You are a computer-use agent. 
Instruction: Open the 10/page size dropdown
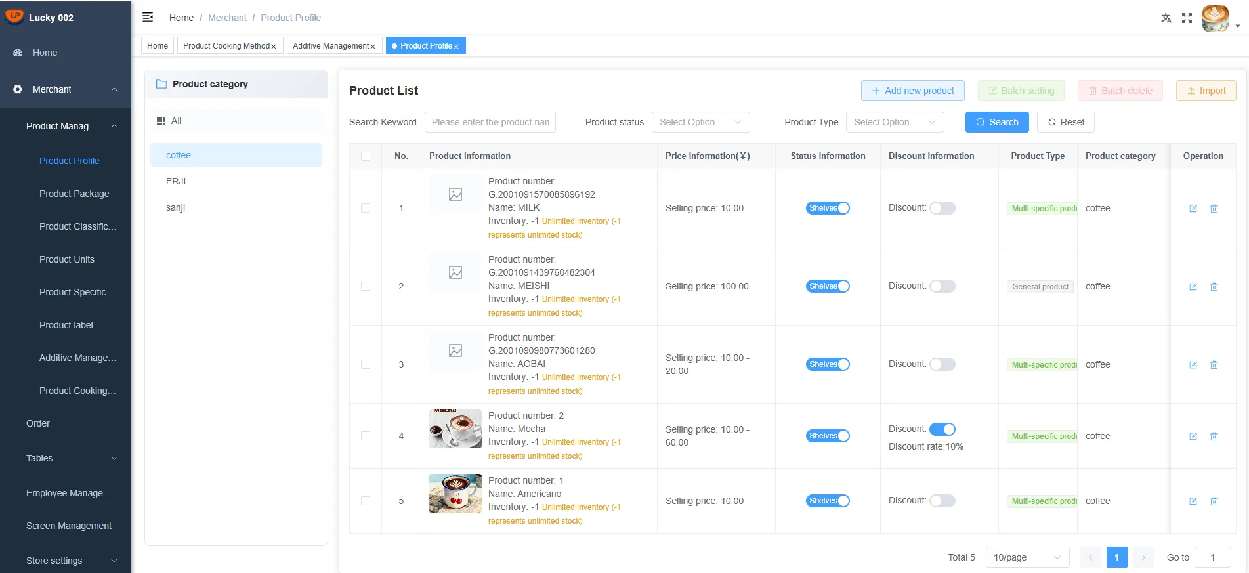(1027, 557)
